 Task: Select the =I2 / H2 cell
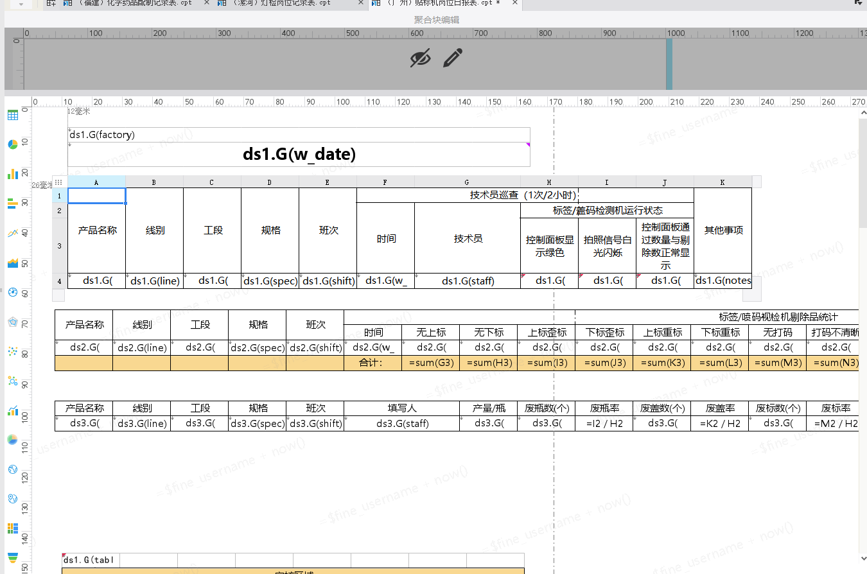(x=604, y=424)
